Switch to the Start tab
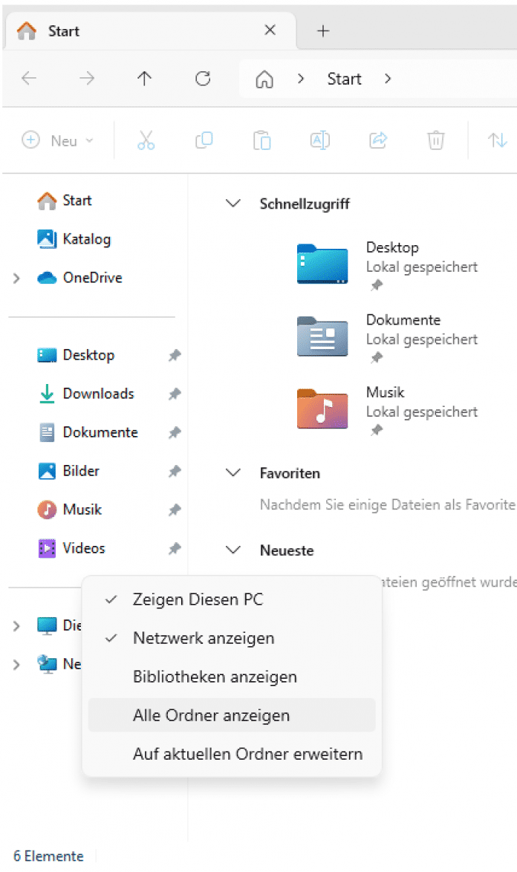Screen dimensions: 517x872 [65, 31]
